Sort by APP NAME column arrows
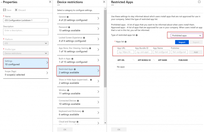The height and width of the screenshot is (132, 204). 174,60
